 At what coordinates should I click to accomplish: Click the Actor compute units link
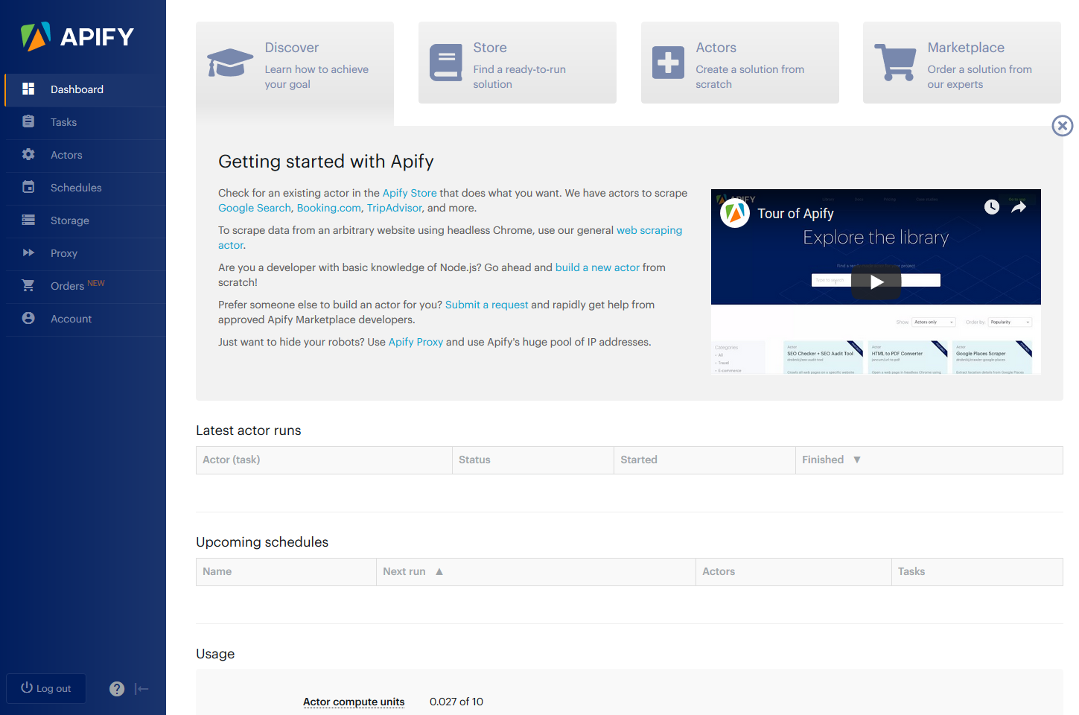coord(354,702)
